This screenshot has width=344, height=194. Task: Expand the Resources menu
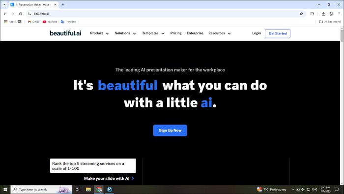(219, 33)
